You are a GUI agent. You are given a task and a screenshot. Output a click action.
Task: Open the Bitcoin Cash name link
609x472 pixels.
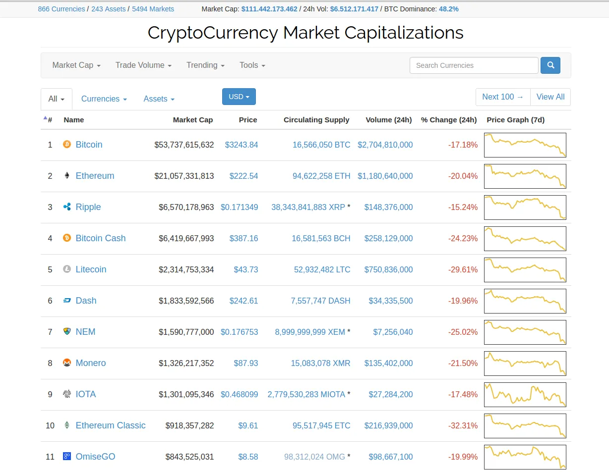(101, 238)
